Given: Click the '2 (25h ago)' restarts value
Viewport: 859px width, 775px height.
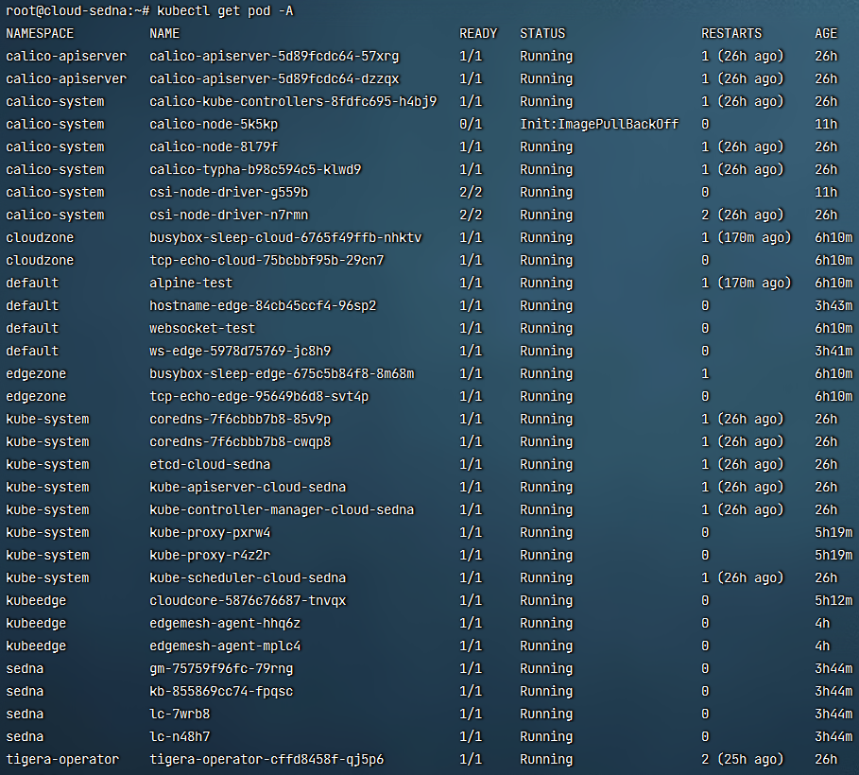Looking at the screenshot, I should [743, 760].
